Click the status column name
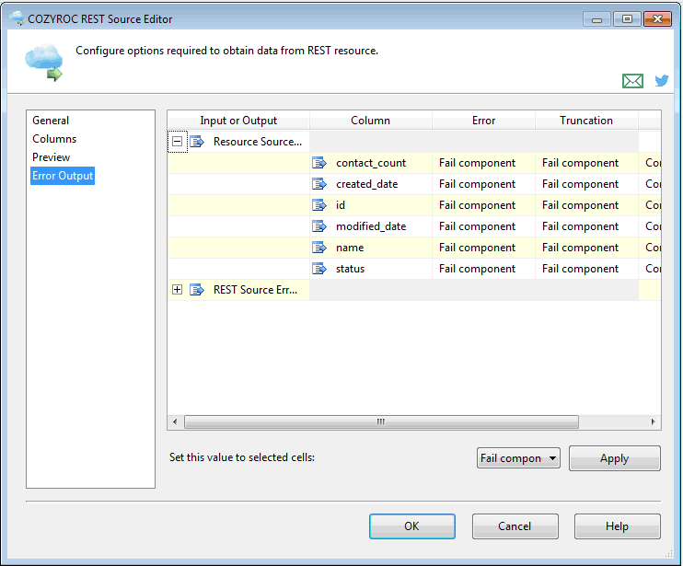 [x=350, y=269]
